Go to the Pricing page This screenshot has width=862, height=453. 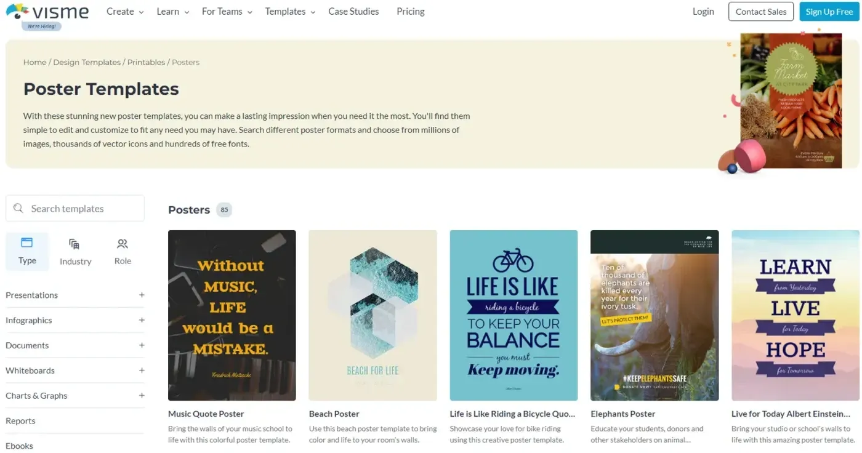coord(411,11)
